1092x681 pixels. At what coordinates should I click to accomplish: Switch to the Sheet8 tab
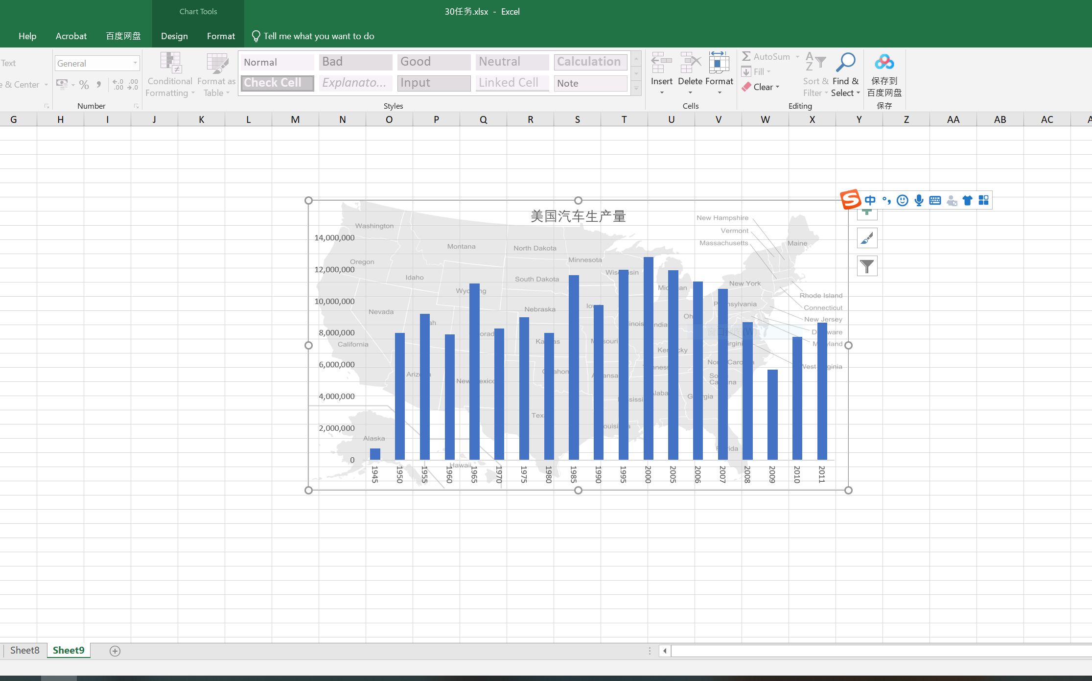click(x=24, y=650)
